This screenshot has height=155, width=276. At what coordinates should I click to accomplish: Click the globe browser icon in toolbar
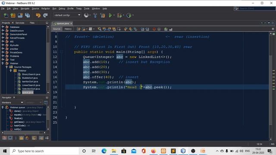click(86, 15)
